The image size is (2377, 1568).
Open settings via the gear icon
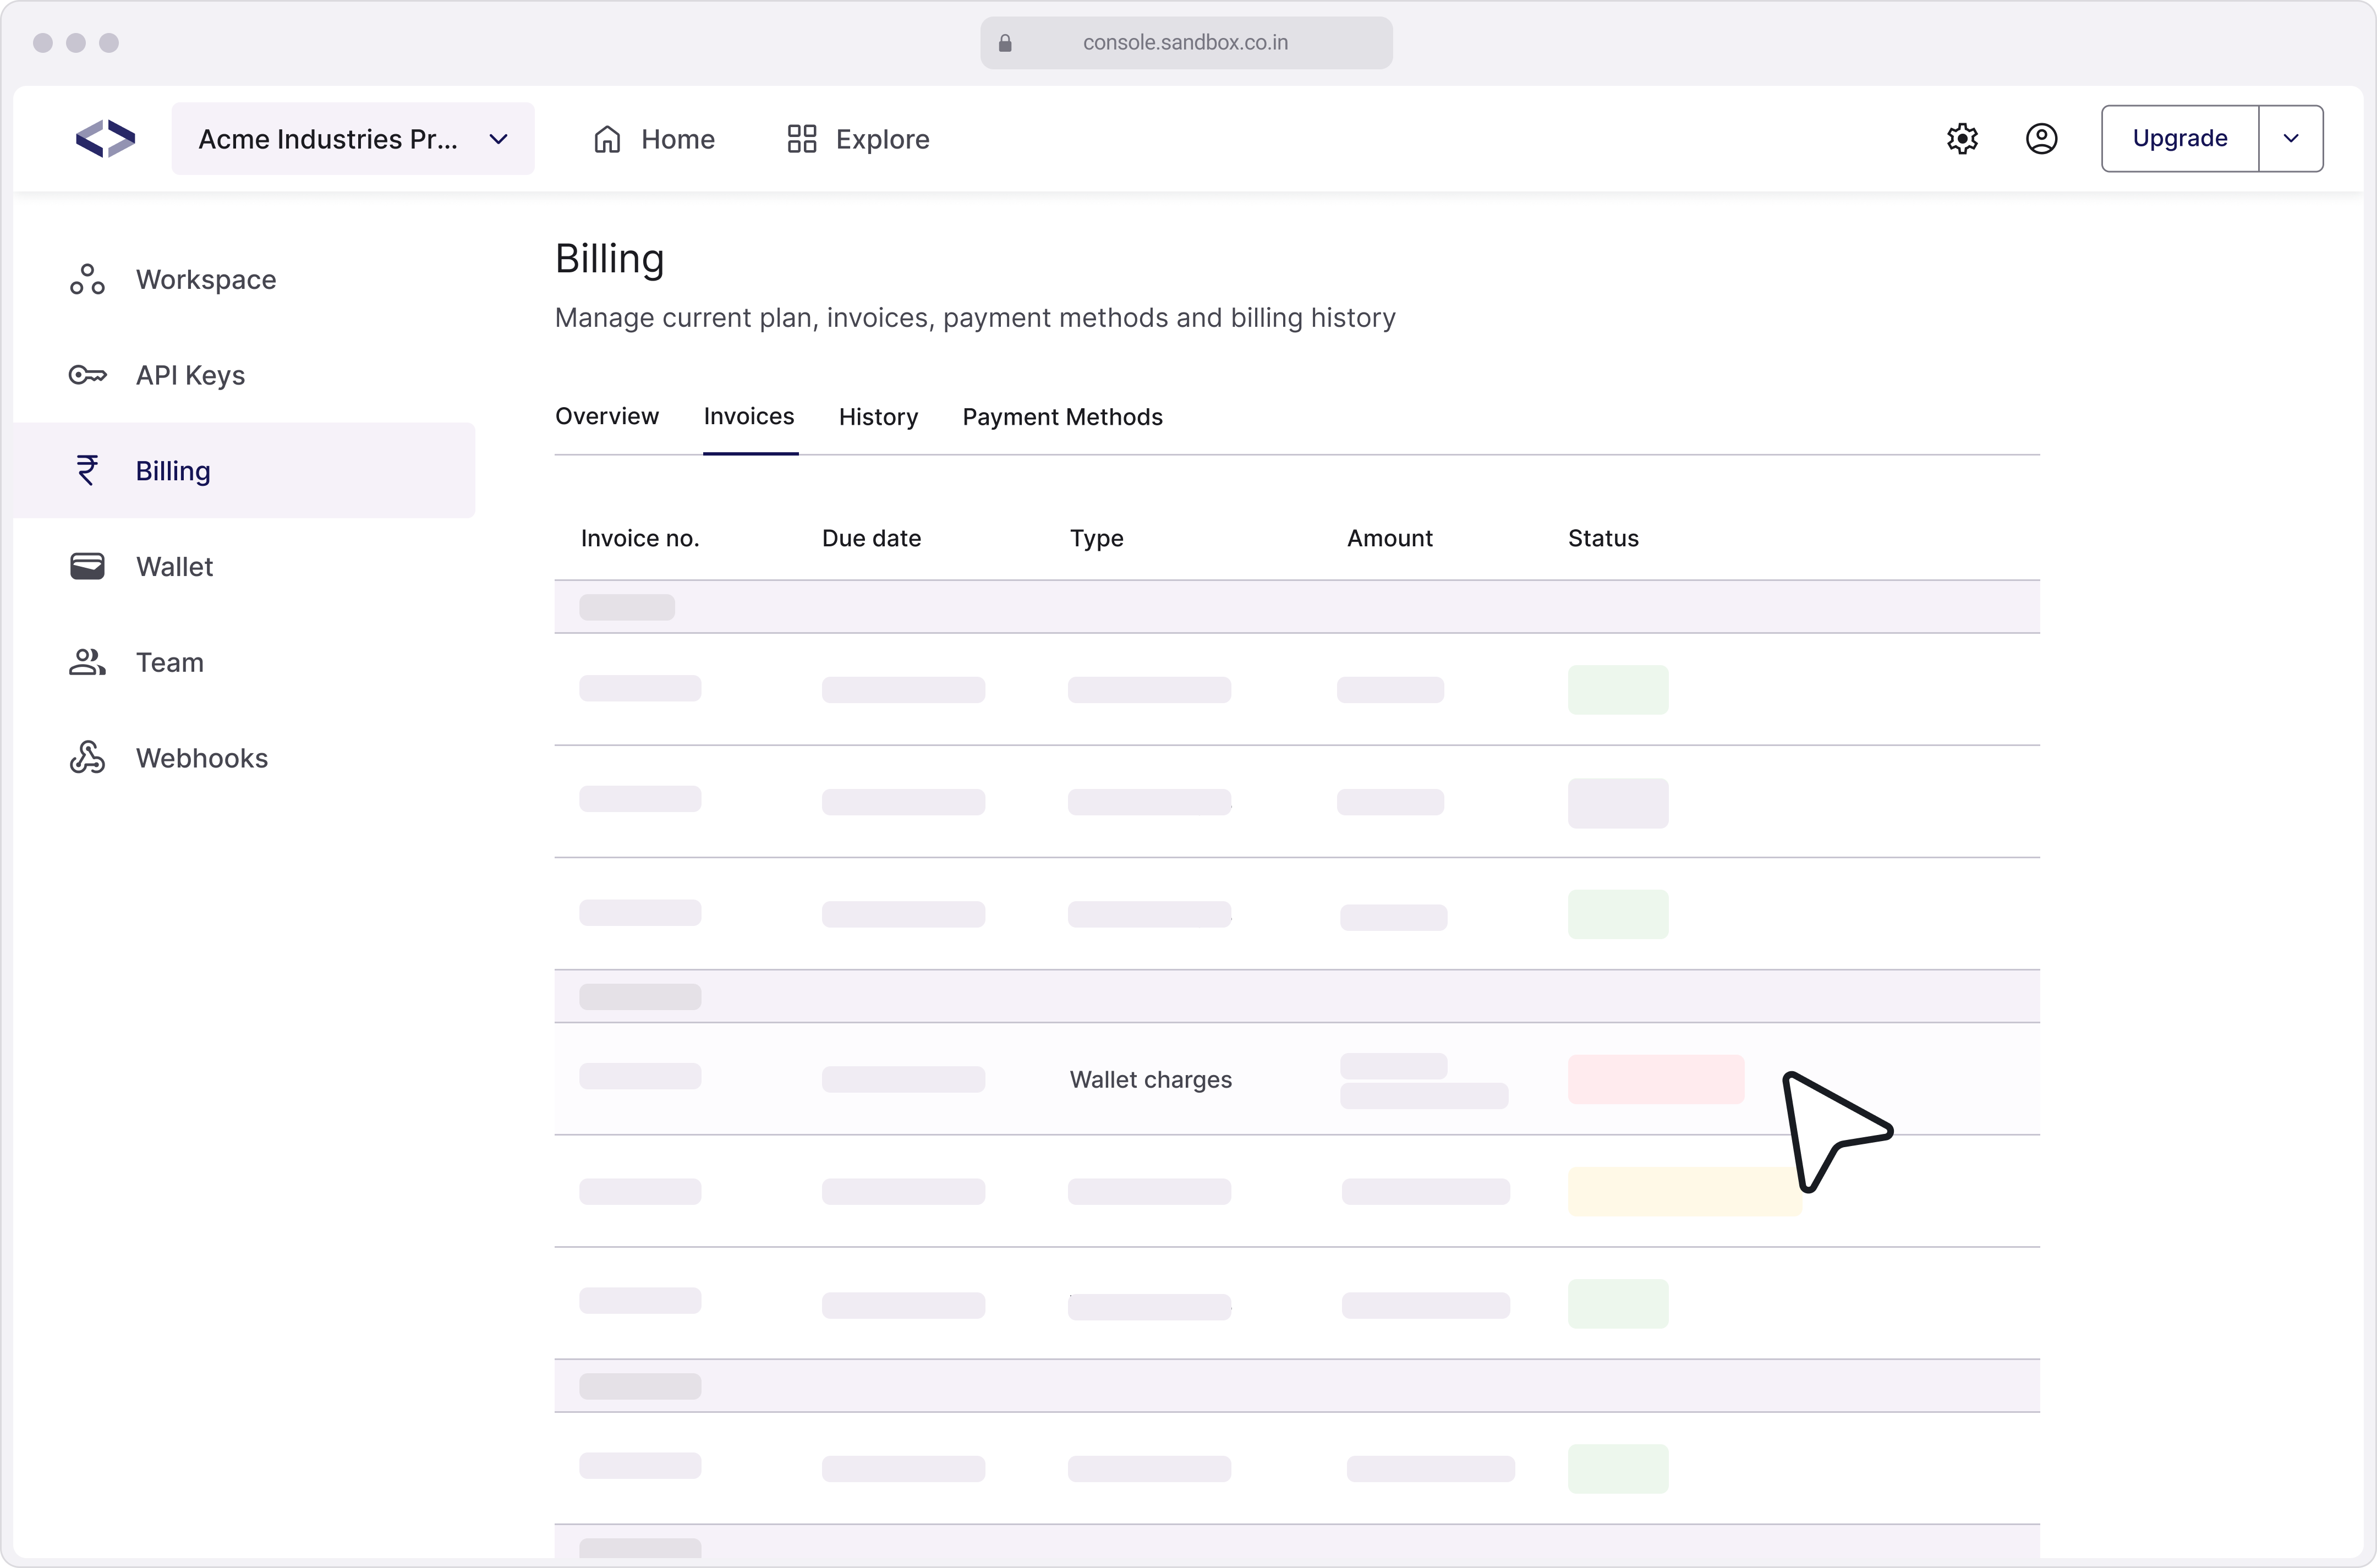coord(1962,139)
